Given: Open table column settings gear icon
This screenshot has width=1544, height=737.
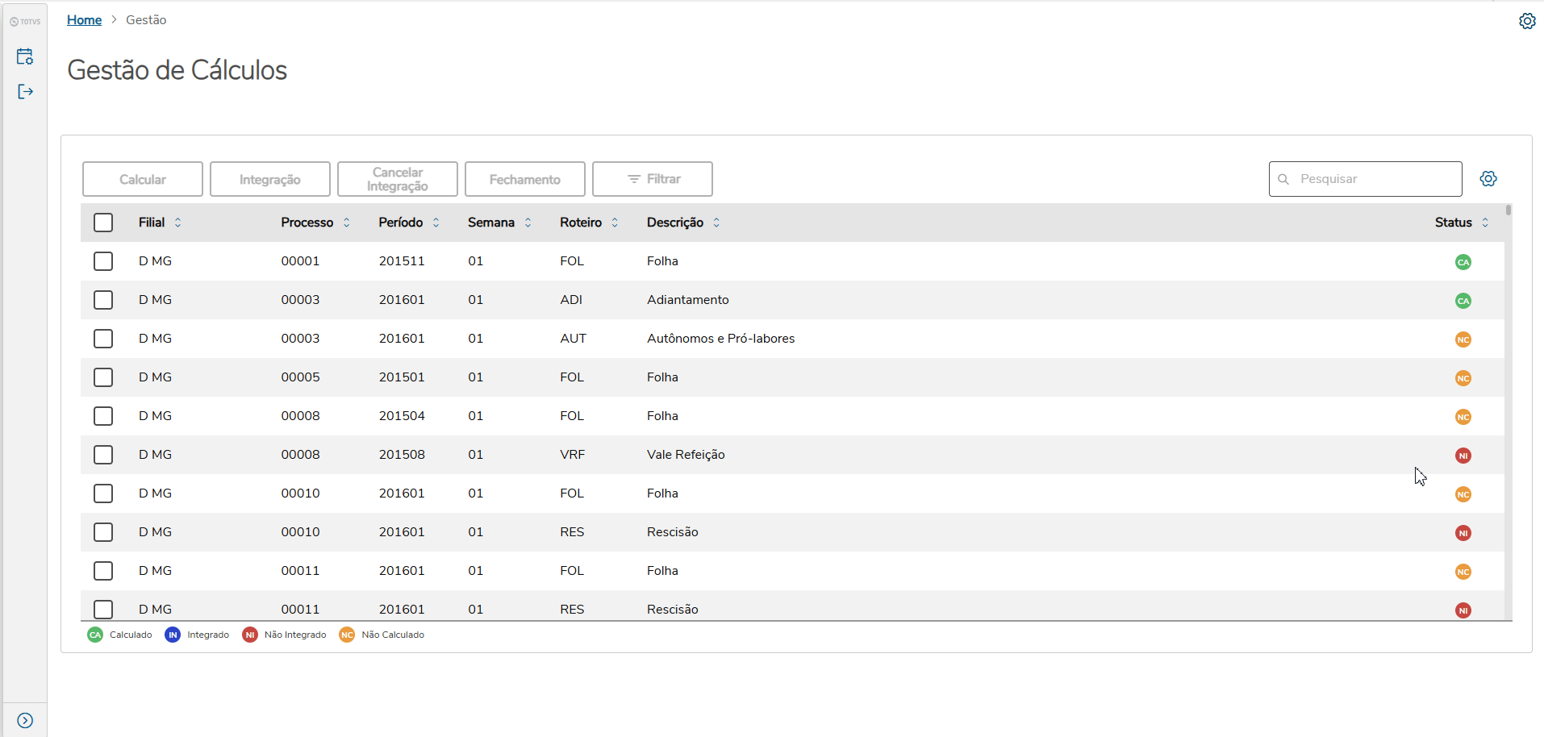Looking at the screenshot, I should tap(1488, 179).
